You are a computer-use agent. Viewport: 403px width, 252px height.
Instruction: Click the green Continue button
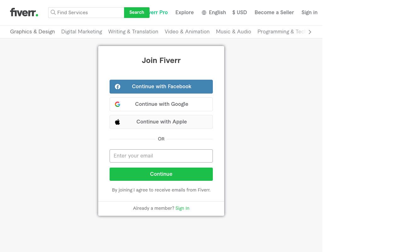(x=161, y=174)
